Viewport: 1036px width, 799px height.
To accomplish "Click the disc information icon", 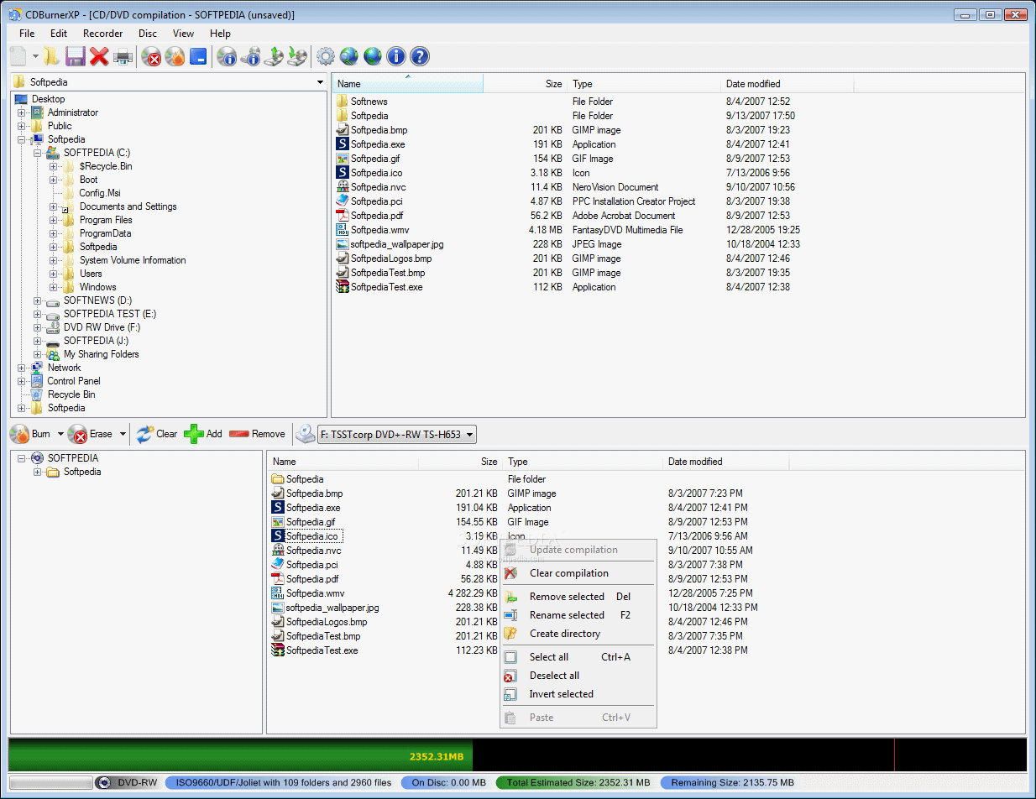I will click(227, 56).
